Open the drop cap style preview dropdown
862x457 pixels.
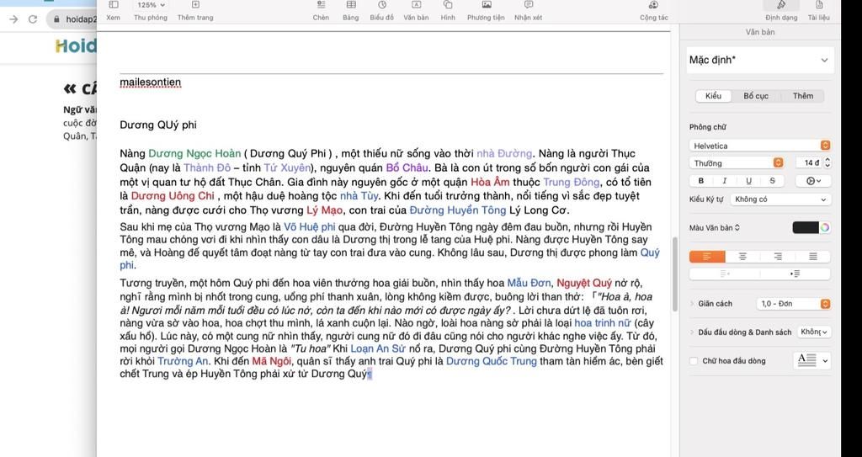pyautogui.click(x=812, y=361)
